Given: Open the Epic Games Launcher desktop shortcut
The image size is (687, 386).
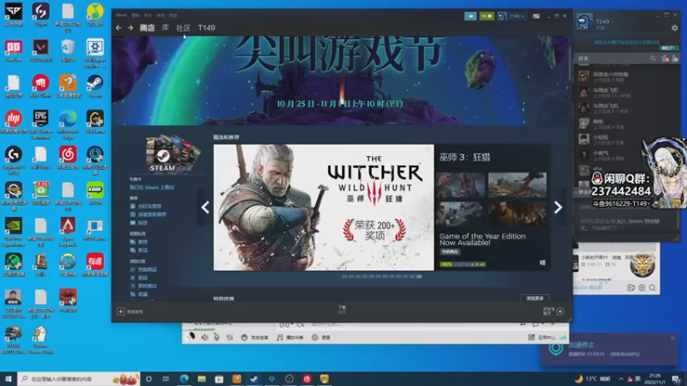Looking at the screenshot, I should [40, 124].
